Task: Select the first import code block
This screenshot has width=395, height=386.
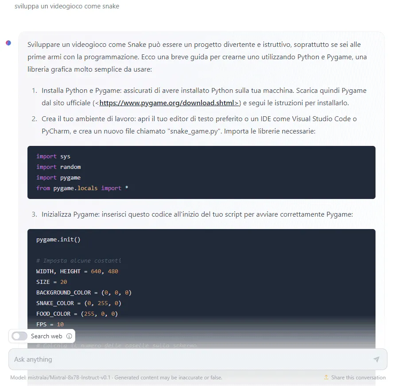Action: pos(201,172)
